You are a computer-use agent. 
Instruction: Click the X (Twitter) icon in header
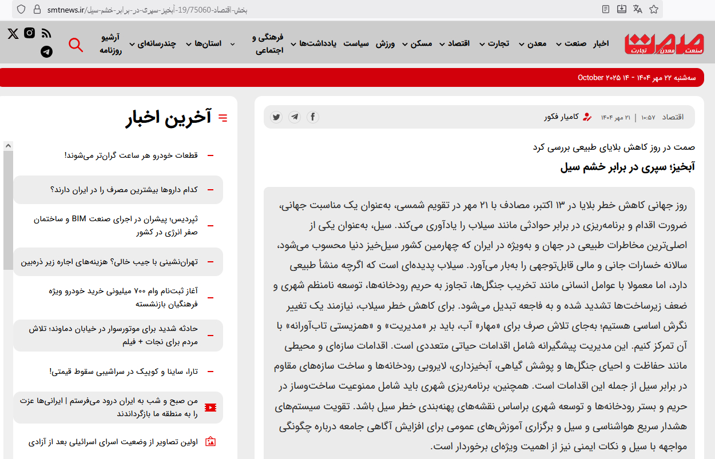click(x=13, y=33)
